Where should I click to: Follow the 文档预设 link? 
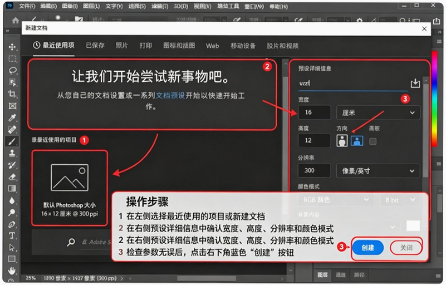[x=170, y=95]
